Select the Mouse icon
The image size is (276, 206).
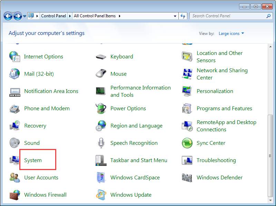[x=100, y=74]
